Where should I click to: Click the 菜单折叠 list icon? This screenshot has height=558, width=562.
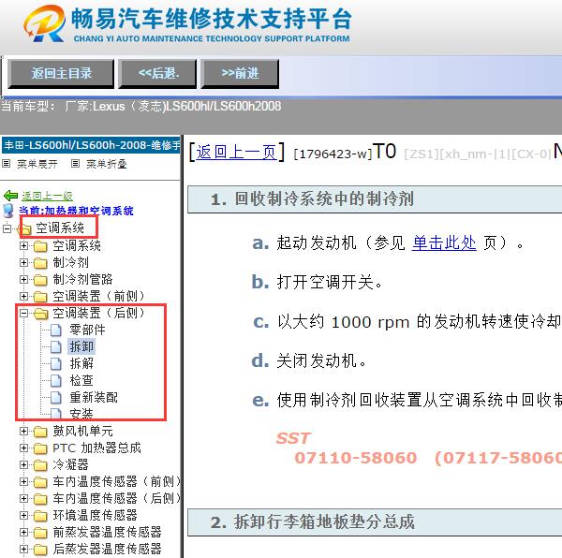tap(75, 164)
